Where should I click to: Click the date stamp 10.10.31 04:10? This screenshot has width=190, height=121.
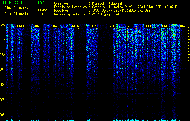pos(15,14)
